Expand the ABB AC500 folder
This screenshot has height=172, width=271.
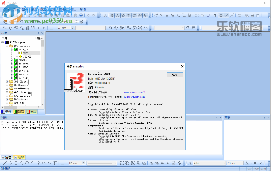(7, 103)
